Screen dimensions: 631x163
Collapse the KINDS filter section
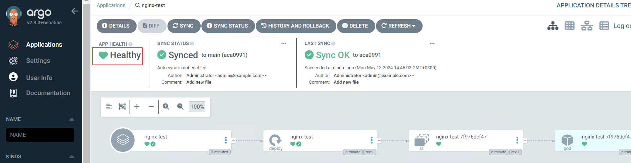71,157
